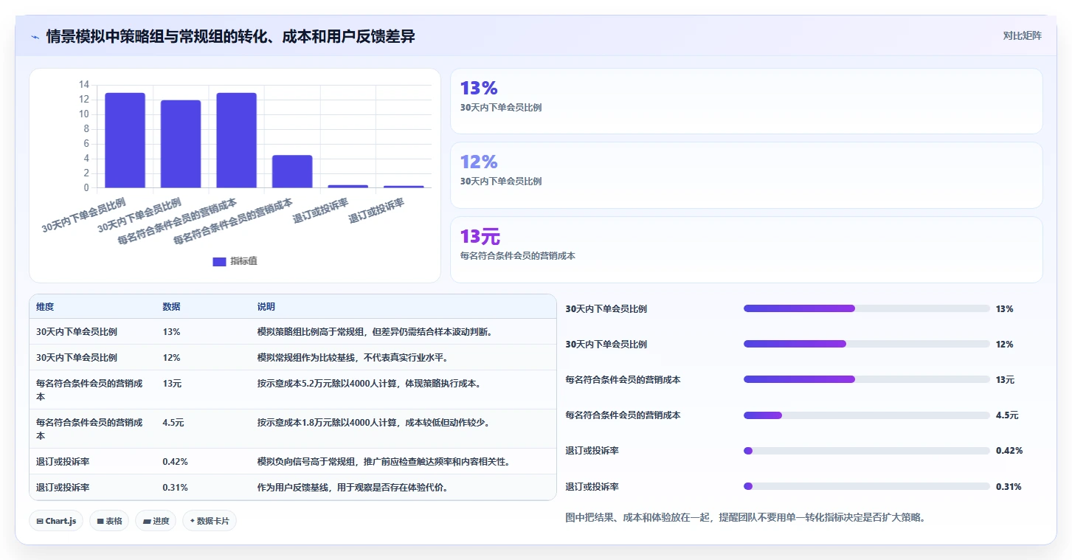This screenshot has width=1072, height=560.
Task: Click the 13元 value in the table
Action: pyautogui.click(x=172, y=384)
